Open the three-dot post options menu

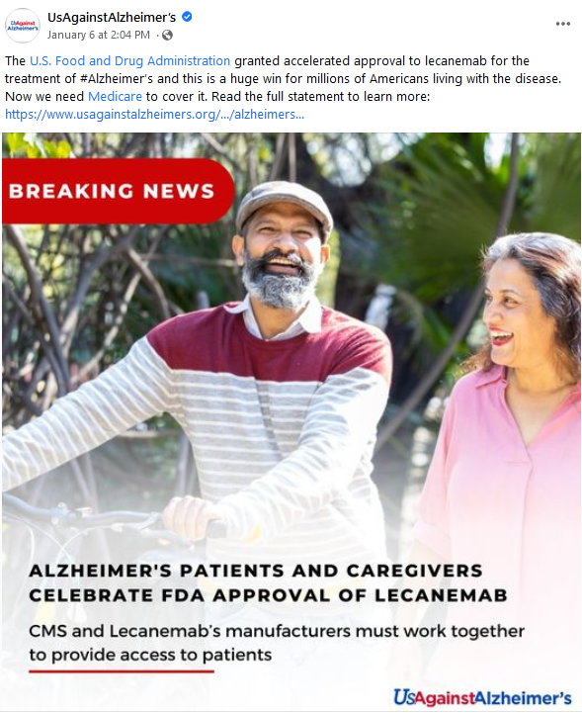[562, 24]
